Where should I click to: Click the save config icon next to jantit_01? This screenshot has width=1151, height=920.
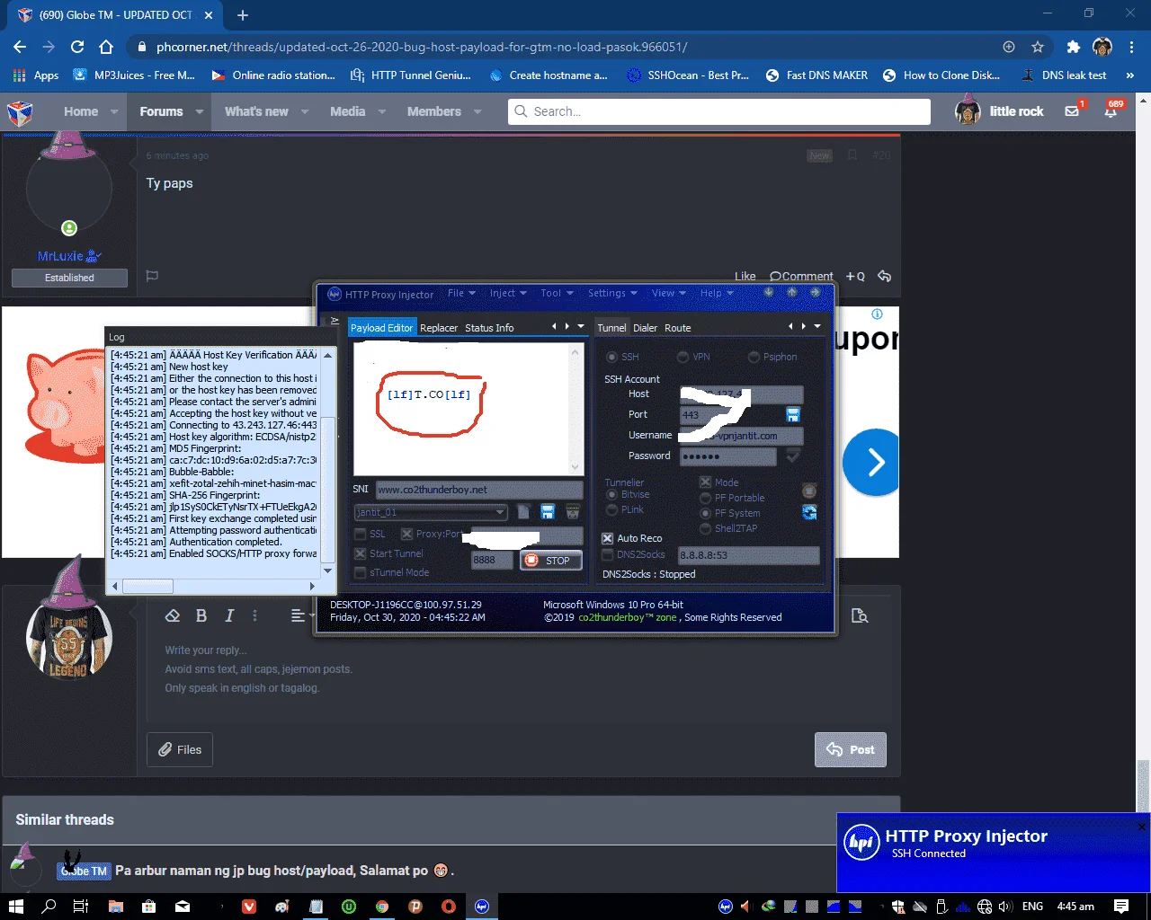pyautogui.click(x=548, y=512)
